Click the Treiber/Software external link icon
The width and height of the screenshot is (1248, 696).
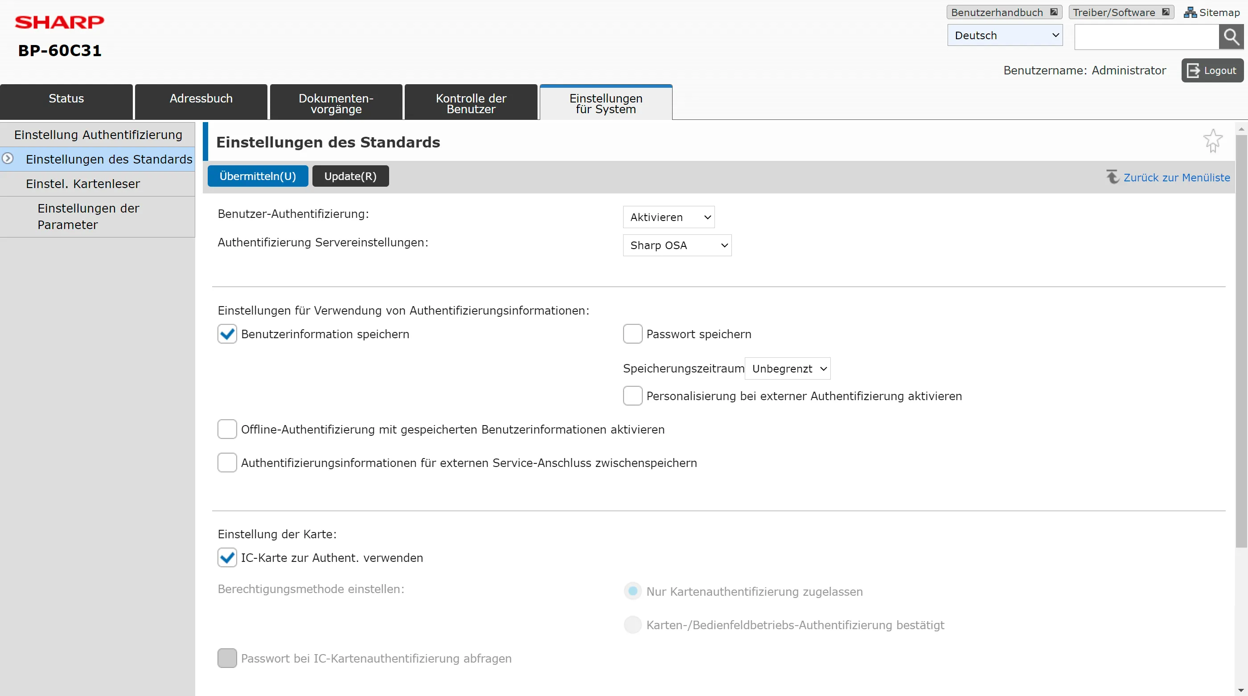click(1166, 12)
